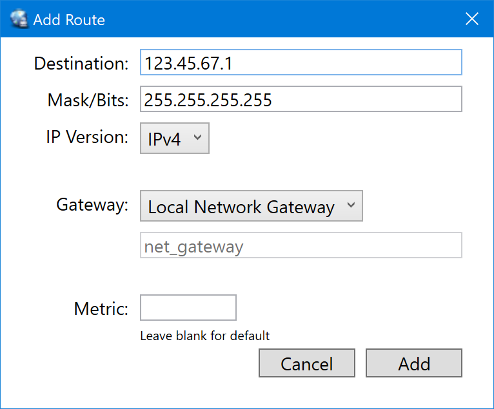Click the field containing 123.45.67.1
The width and height of the screenshot is (494, 409).
pyautogui.click(x=301, y=63)
